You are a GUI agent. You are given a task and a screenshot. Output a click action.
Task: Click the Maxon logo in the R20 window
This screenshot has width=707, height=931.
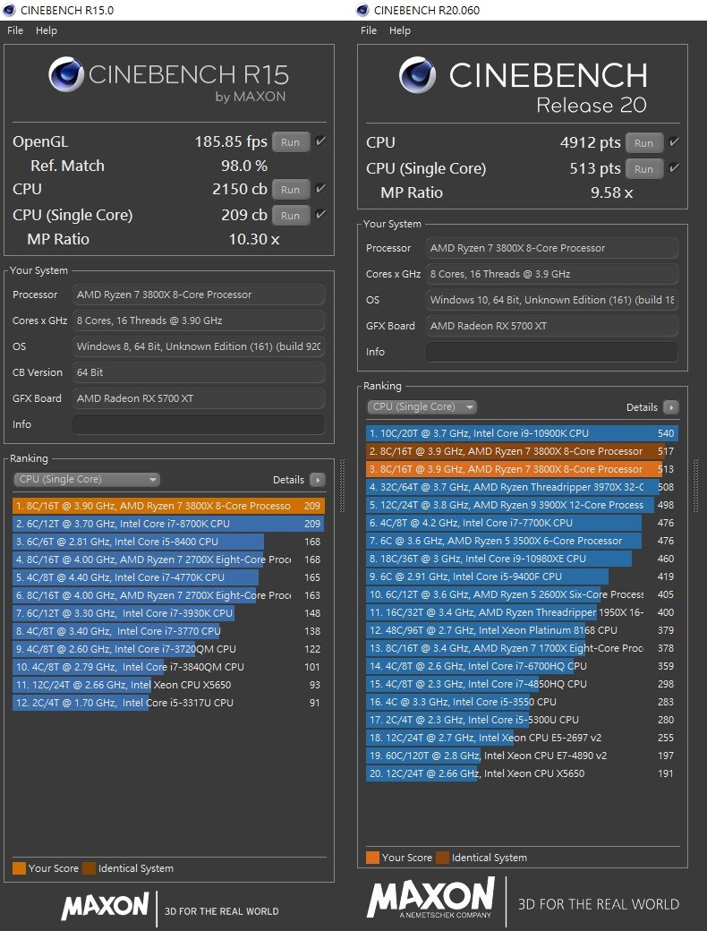click(x=431, y=899)
